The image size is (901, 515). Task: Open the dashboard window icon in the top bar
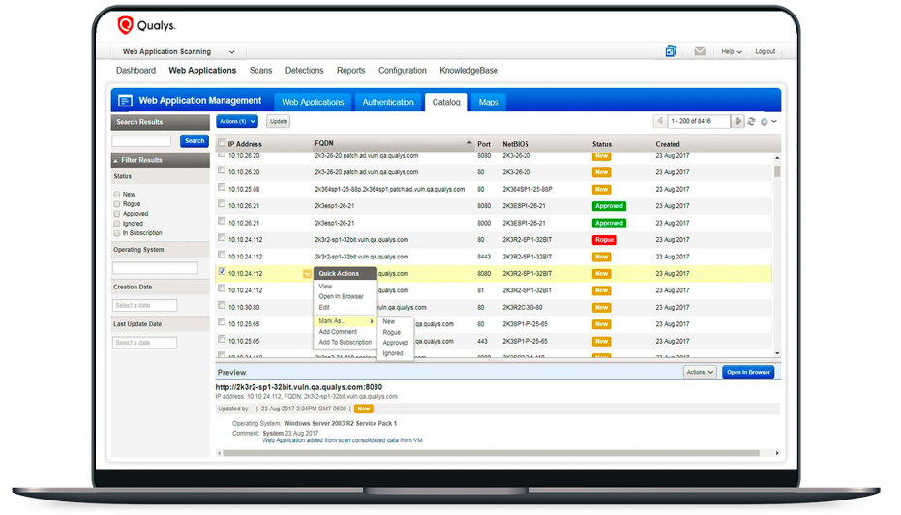(x=671, y=51)
